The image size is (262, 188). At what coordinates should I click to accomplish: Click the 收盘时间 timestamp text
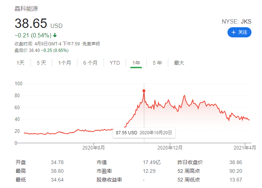tap(47, 44)
